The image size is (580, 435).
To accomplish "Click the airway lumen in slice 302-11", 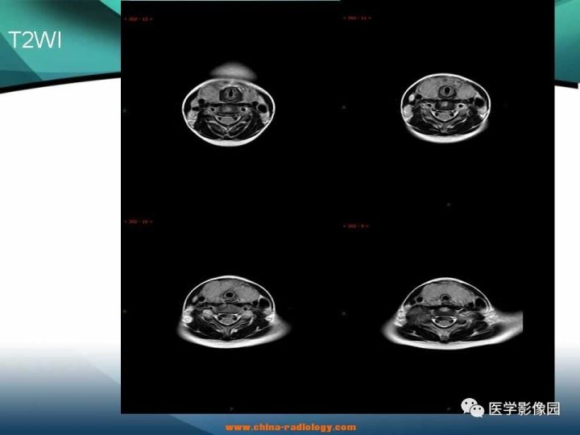I will pos(448,90).
